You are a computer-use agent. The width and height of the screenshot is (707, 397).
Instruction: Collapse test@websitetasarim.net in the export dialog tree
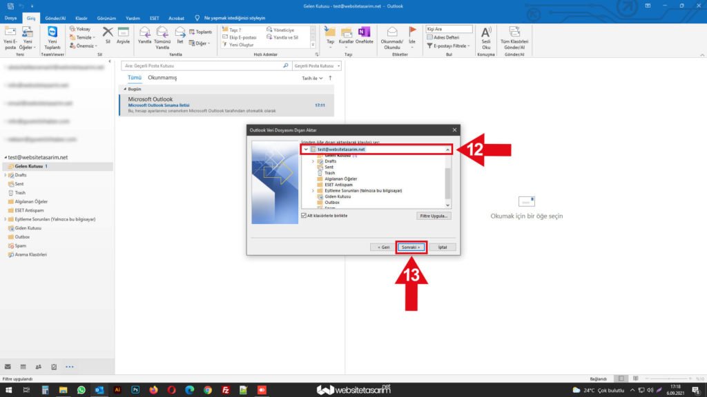tap(306, 150)
